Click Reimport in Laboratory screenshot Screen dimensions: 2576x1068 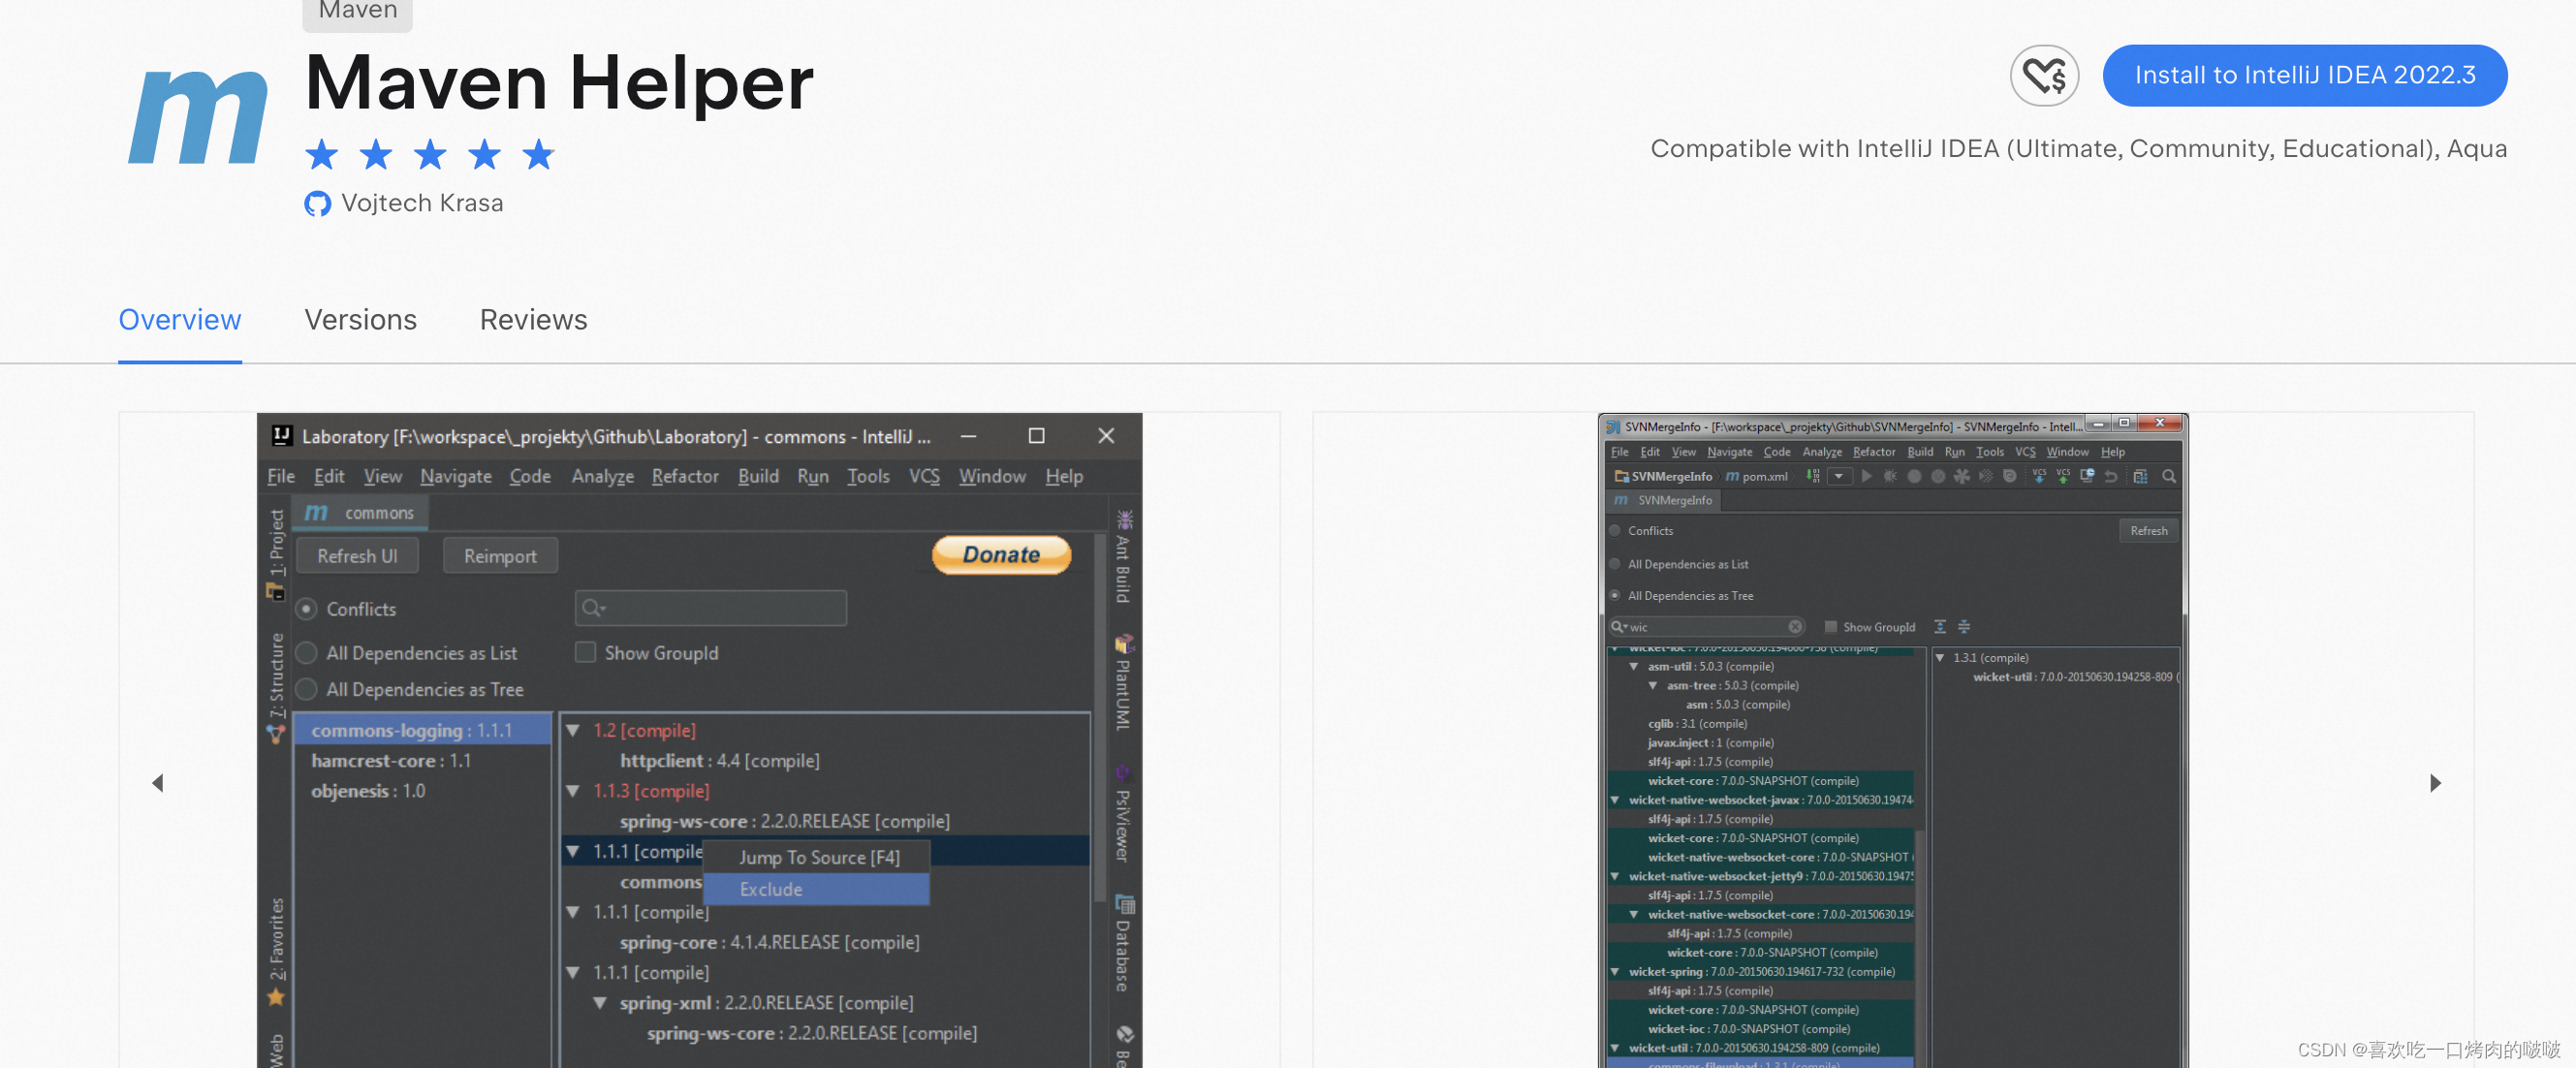[500, 556]
